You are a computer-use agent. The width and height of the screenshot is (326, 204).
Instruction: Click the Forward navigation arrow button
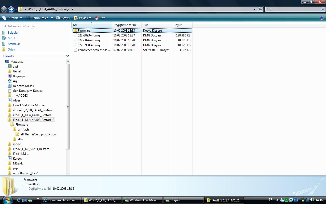click(x=11, y=9)
